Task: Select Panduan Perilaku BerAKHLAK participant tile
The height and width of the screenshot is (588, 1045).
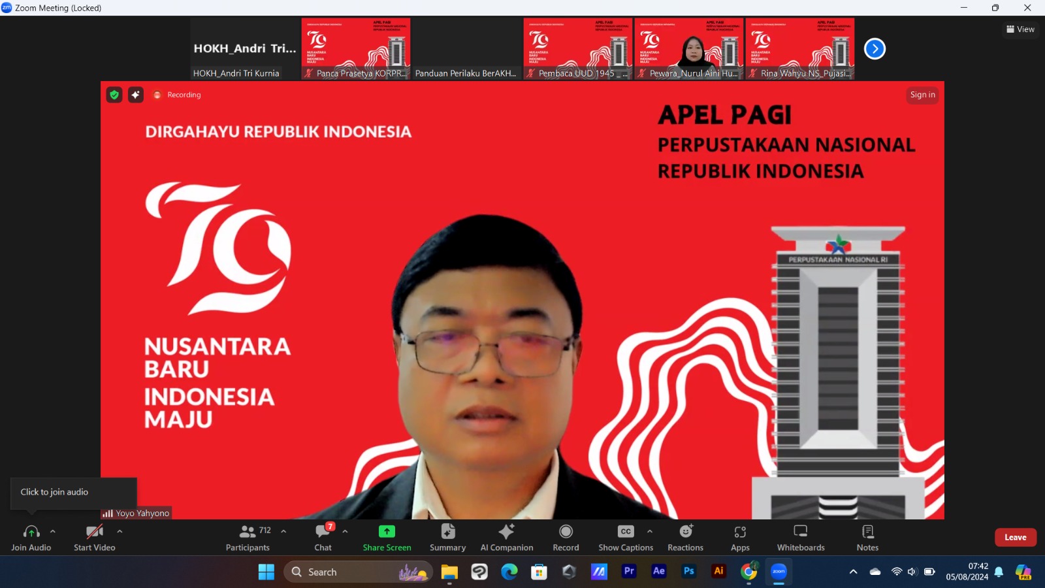Action: tap(467, 49)
